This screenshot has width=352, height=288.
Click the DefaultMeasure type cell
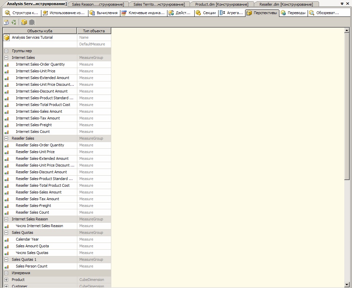tap(94, 44)
